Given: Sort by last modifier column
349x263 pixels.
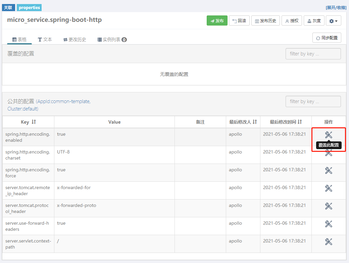Looking at the screenshot, I should point(255,122).
